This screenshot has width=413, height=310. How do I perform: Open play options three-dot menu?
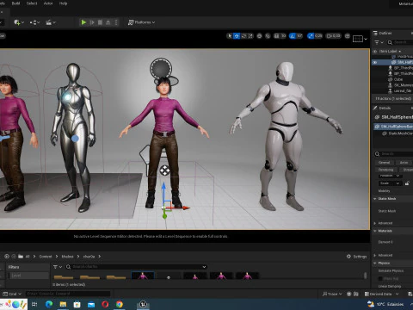[116, 22]
